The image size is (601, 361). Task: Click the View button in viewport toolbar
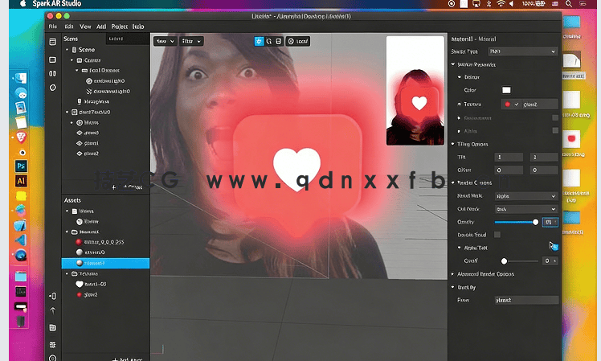tap(164, 41)
